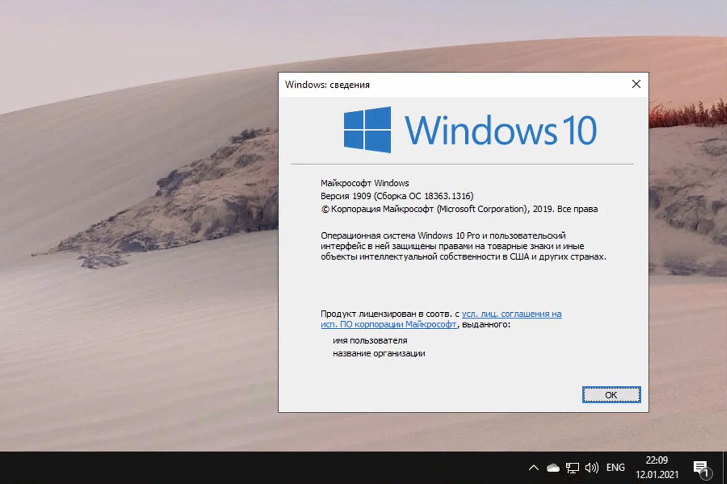Close the Windows сведения dialog
727x484 pixels.
[636, 84]
